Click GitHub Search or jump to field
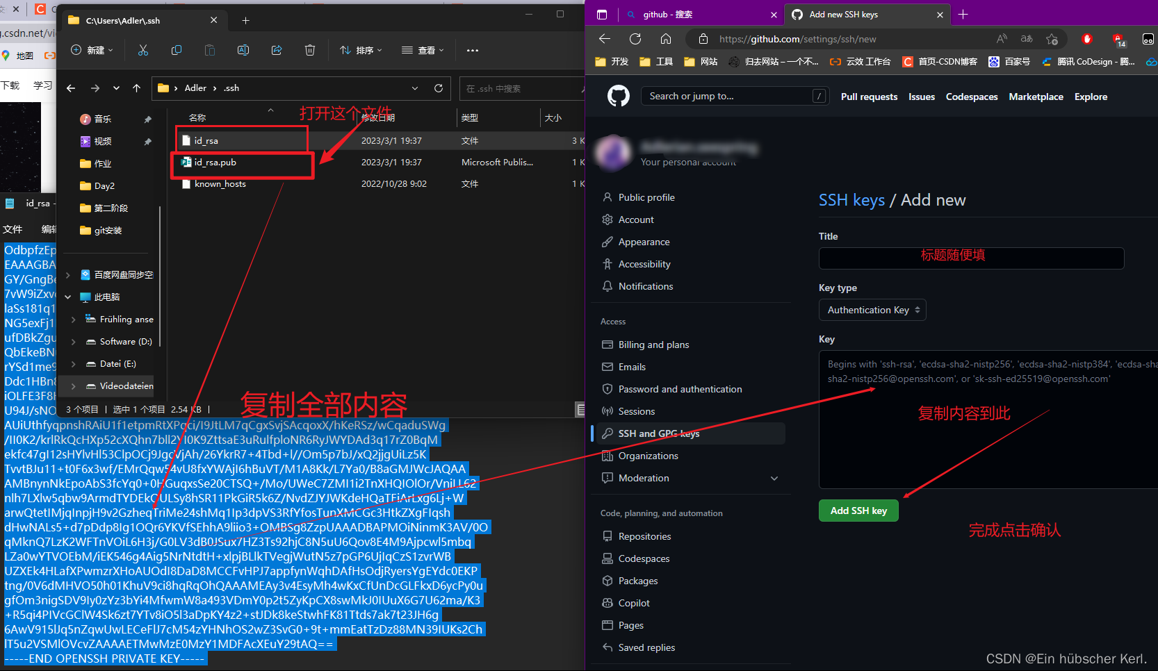This screenshot has width=1158, height=671. tap(734, 96)
